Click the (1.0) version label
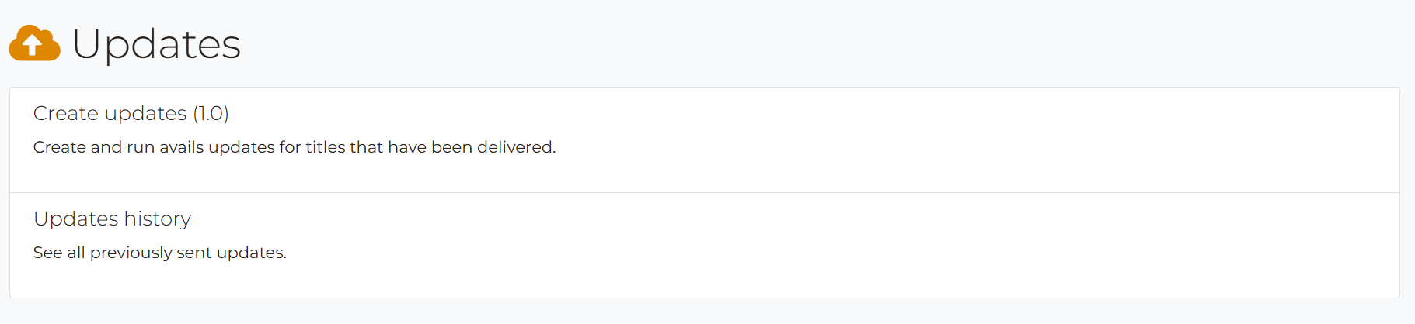The width and height of the screenshot is (1415, 324). (211, 113)
